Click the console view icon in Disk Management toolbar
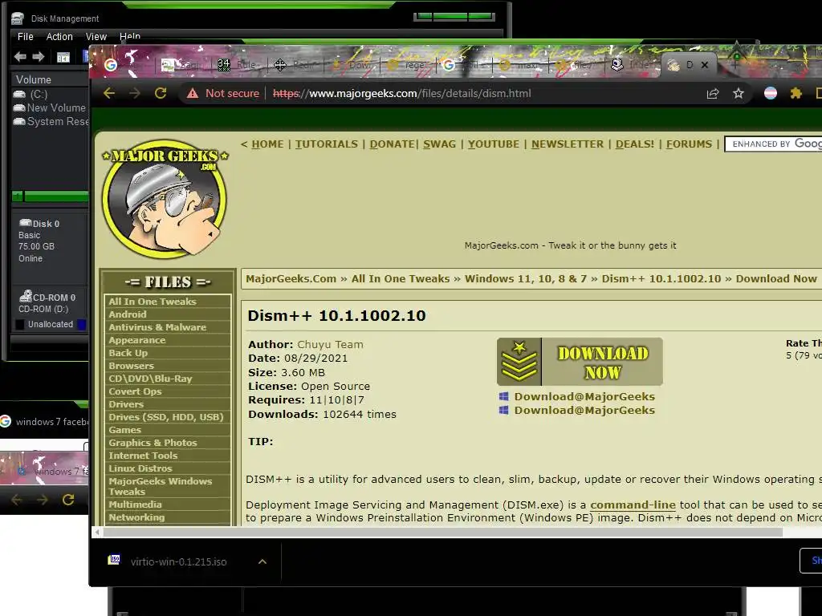 tap(63, 57)
